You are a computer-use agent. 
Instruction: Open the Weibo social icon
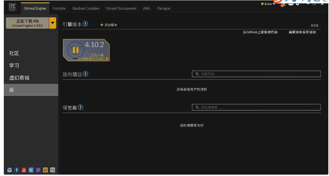coord(45,170)
